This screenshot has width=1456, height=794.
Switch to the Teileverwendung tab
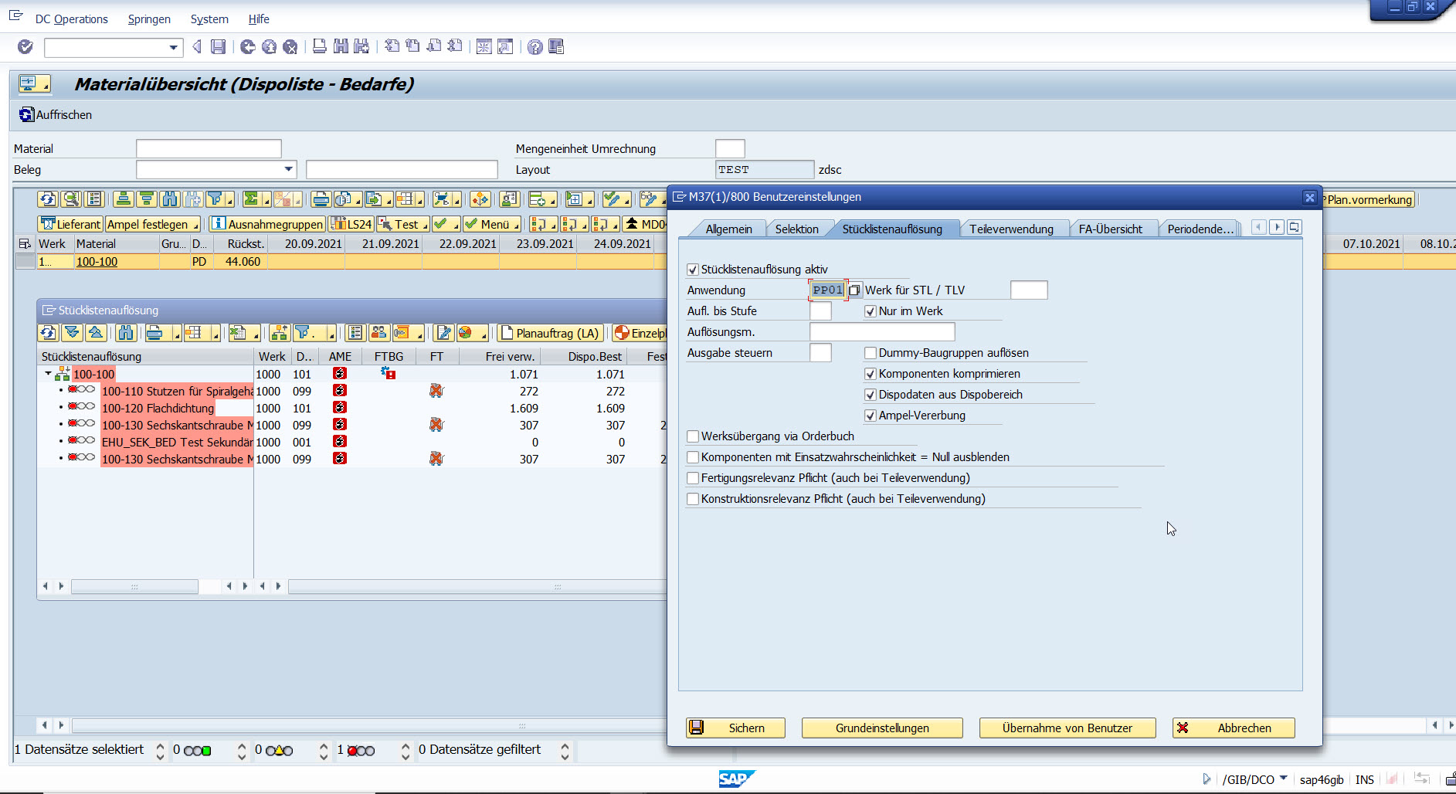(x=1011, y=229)
